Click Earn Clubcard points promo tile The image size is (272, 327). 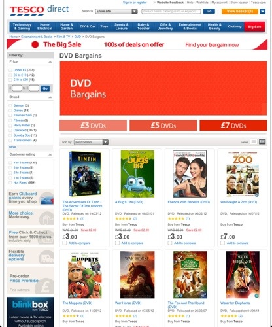click(30, 198)
